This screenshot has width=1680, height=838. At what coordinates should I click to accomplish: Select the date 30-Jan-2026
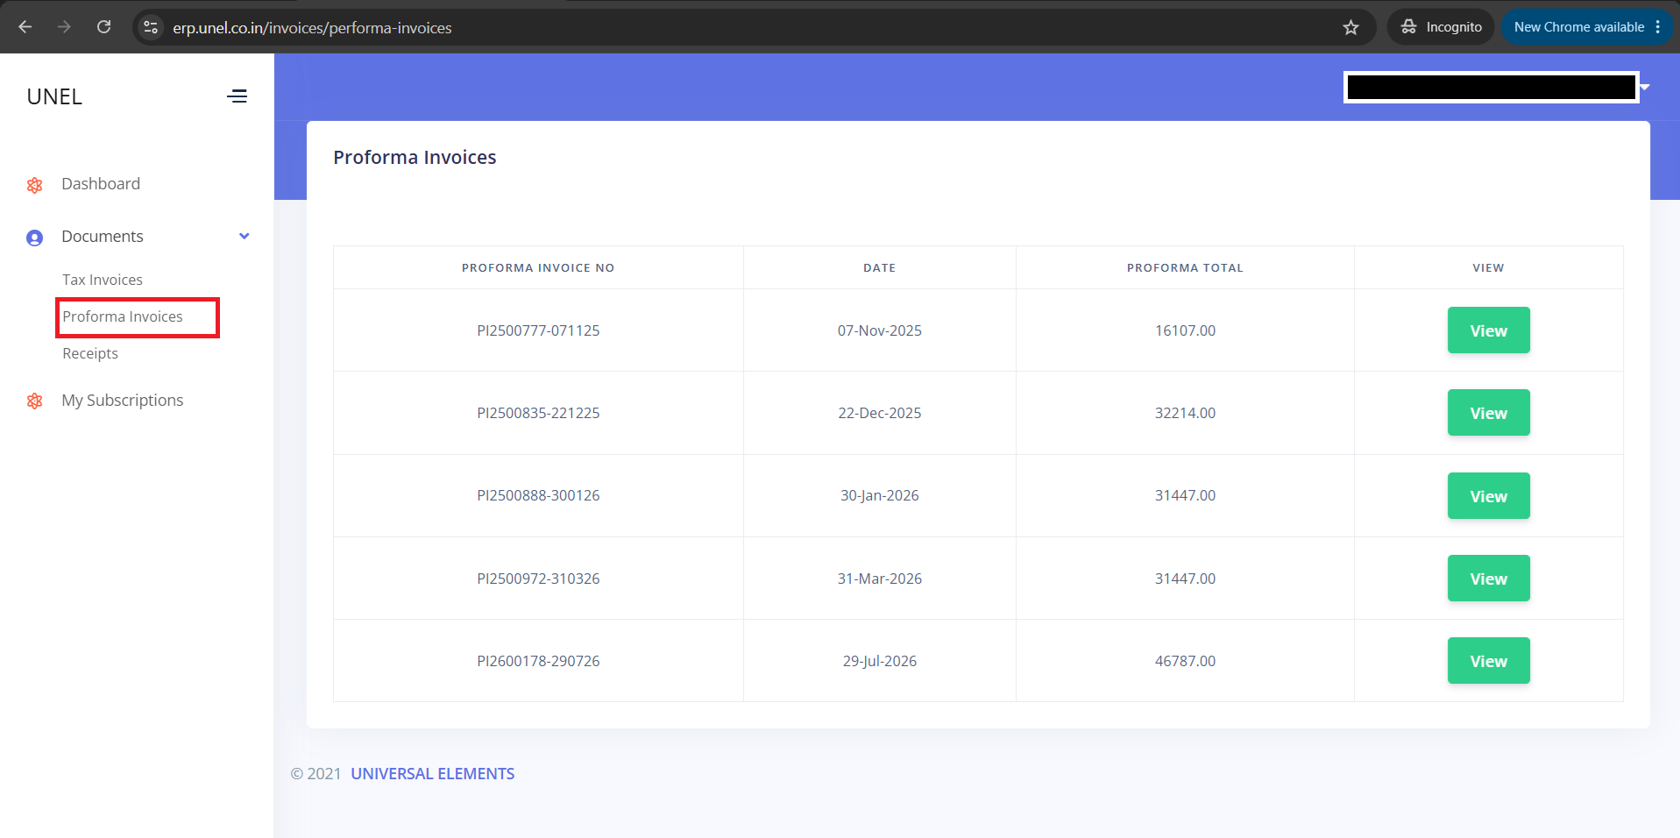tap(880, 495)
